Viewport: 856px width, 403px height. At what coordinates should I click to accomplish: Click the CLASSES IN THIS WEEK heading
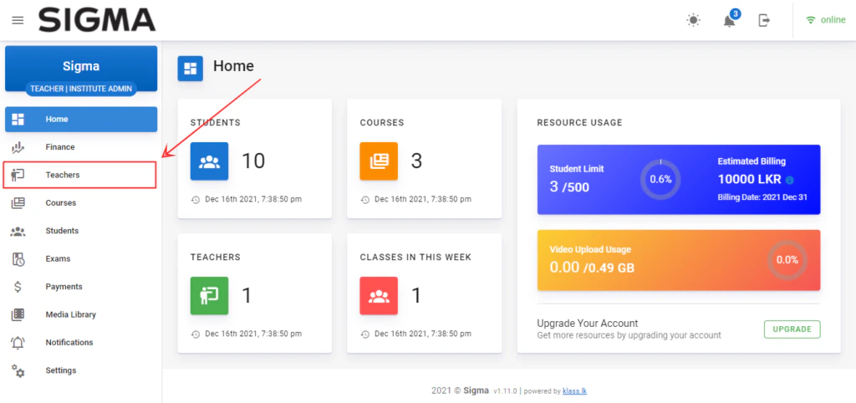pyautogui.click(x=415, y=258)
